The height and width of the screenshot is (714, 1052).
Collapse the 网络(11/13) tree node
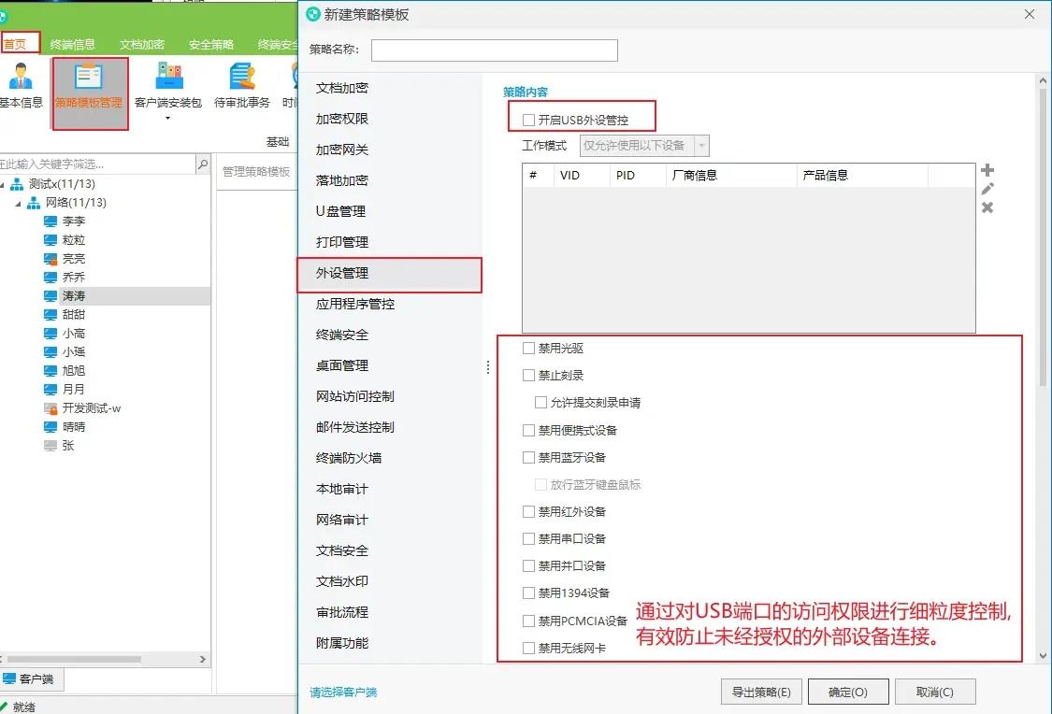(x=19, y=203)
